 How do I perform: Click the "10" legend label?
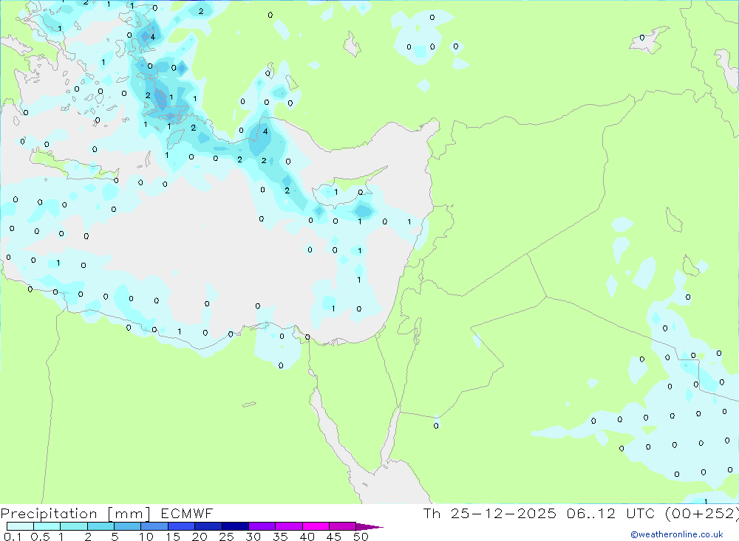[146, 537]
